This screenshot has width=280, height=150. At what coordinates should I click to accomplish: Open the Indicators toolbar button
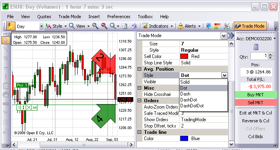157,26
